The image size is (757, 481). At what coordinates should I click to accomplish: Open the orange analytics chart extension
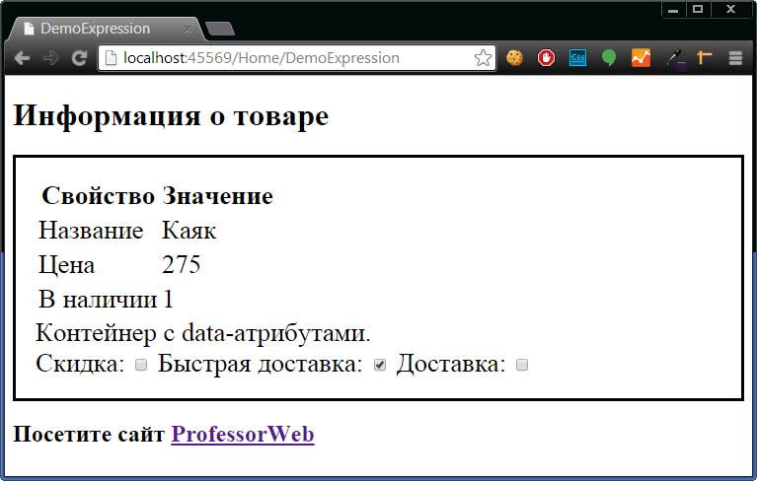point(641,58)
